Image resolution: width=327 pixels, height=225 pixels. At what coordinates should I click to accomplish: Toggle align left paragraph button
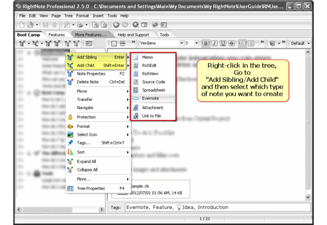coord(242,44)
